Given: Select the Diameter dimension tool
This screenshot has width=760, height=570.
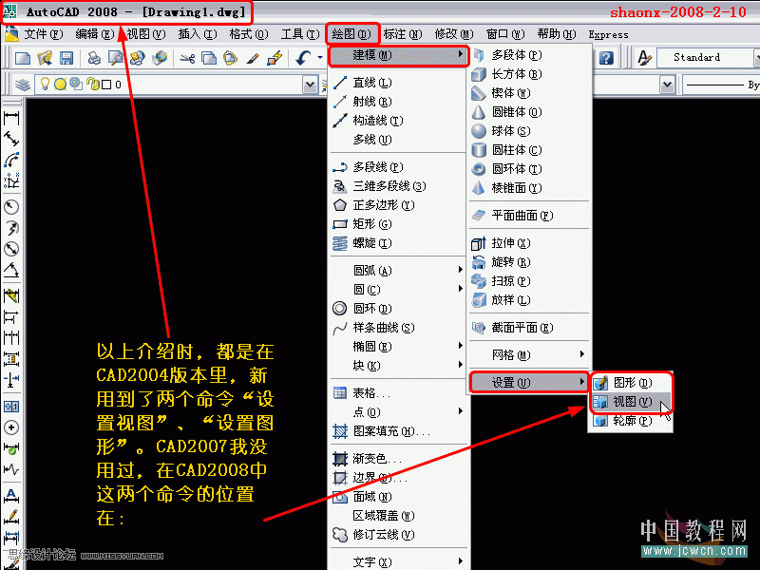Looking at the screenshot, I should coord(11,249).
